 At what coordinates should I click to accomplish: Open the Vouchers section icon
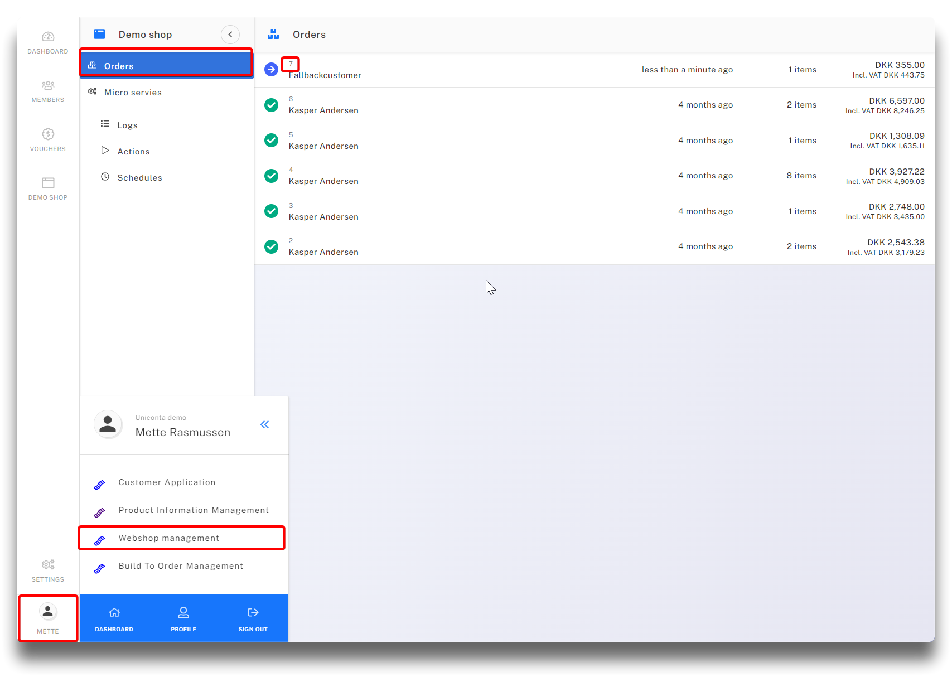click(x=48, y=134)
